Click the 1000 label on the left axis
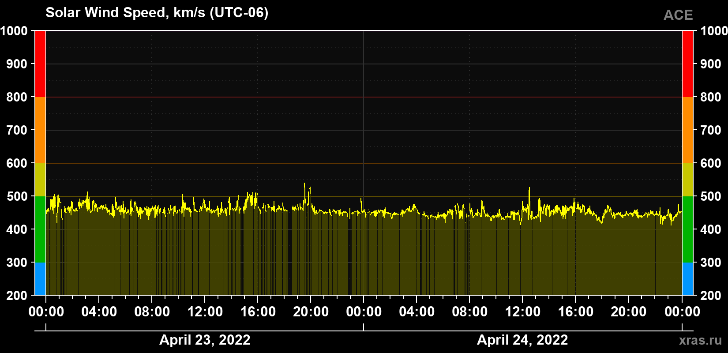Viewport: 728px width, 353px height. [14, 31]
